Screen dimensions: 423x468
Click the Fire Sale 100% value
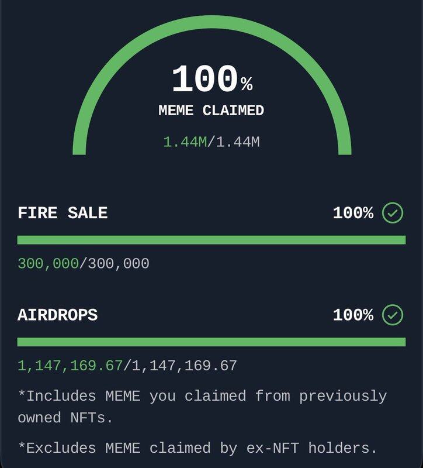[353, 213]
